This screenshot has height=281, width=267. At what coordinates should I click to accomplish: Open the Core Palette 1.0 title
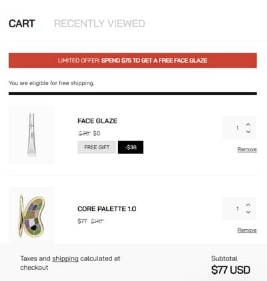point(107,209)
